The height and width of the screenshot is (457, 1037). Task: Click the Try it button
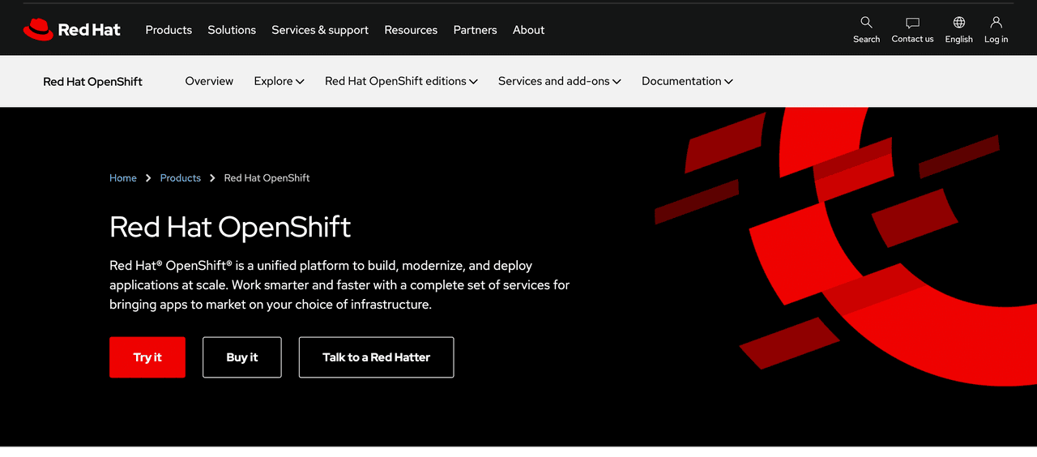point(147,357)
